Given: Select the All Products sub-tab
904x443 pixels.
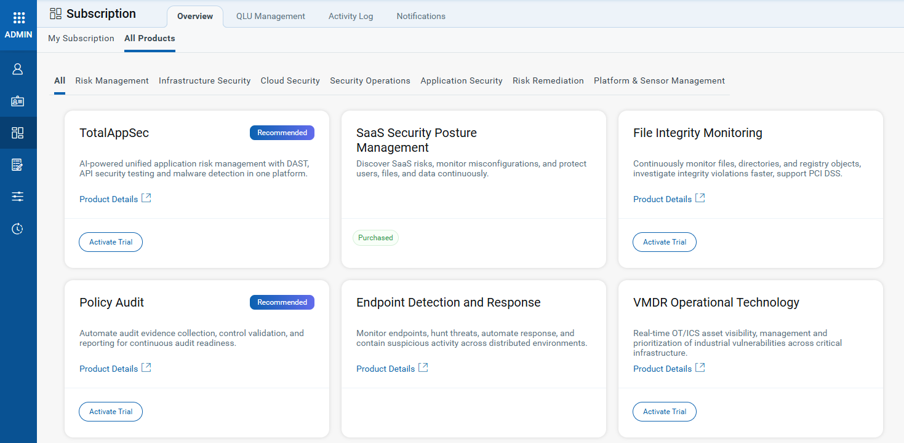Looking at the screenshot, I should tap(150, 38).
